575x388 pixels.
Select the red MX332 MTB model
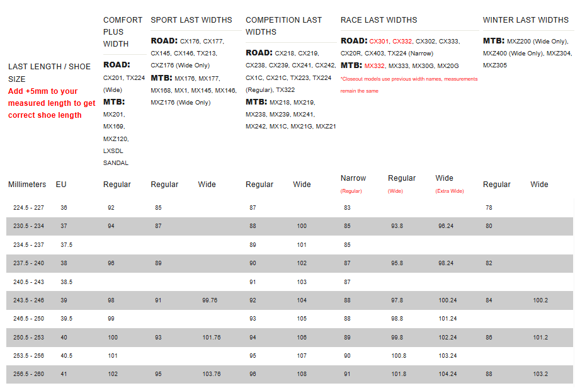[374, 66]
